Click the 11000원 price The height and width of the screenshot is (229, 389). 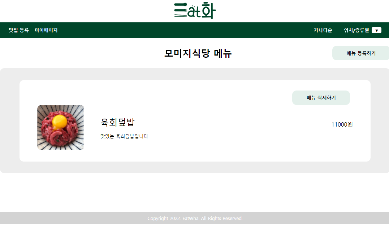342,124
